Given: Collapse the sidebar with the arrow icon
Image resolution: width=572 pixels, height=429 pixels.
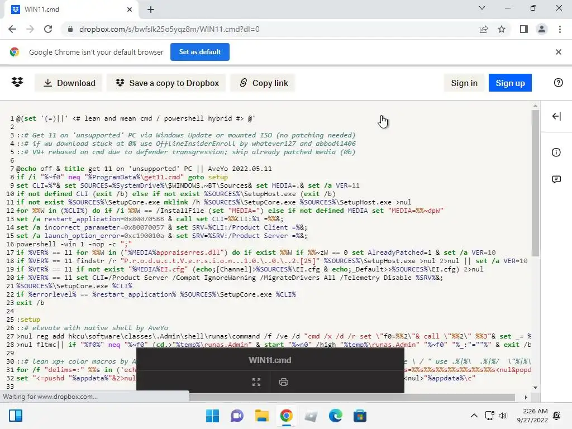Looking at the screenshot, I should [x=556, y=116].
